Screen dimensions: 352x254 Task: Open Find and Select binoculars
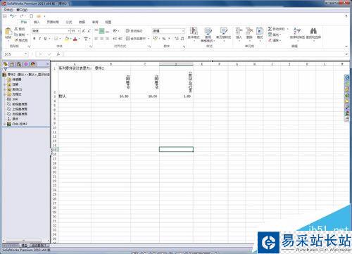coord(313,34)
